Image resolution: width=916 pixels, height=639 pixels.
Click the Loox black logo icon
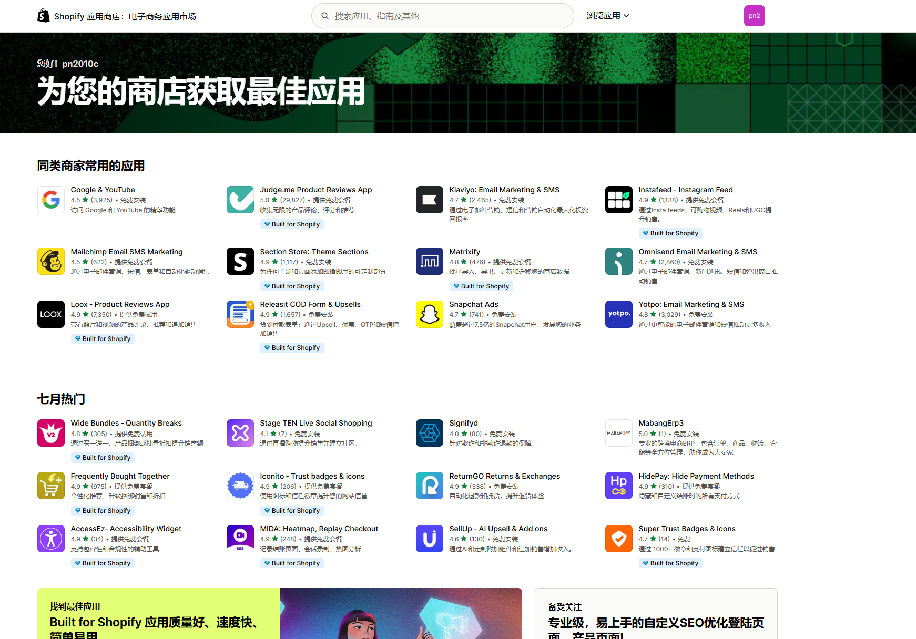click(x=51, y=314)
